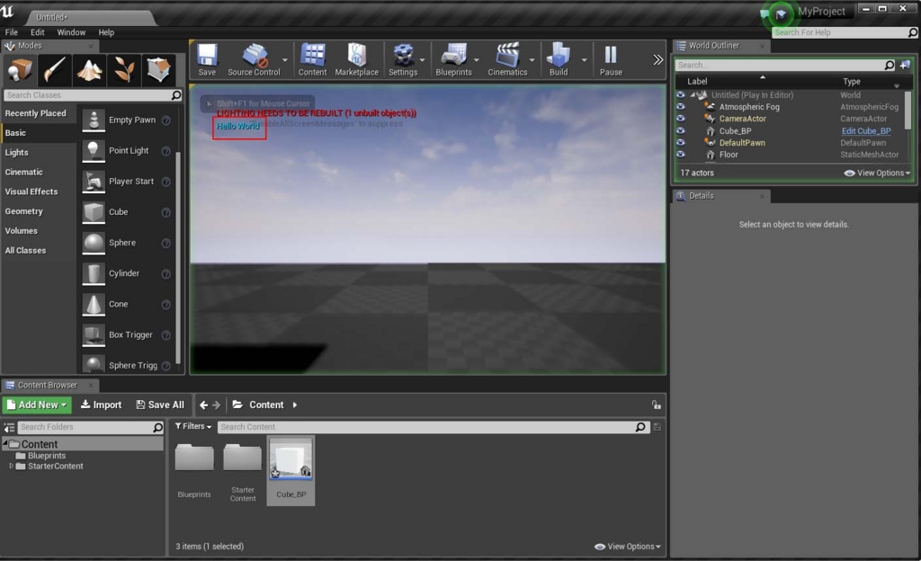Select the Sphere shape icon
921x561 pixels.
(94, 243)
